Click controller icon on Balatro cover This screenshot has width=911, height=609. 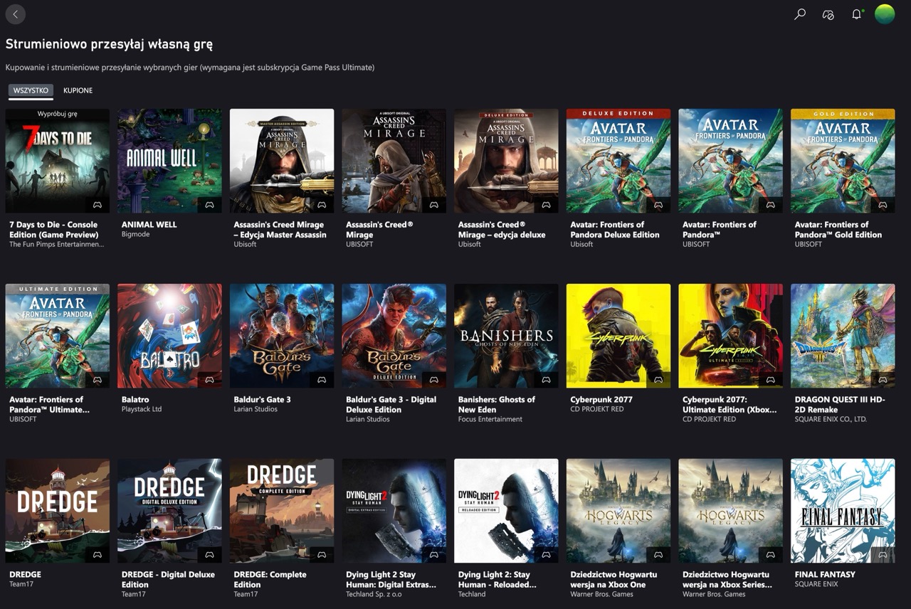pyautogui.click(x=210, y=380)
